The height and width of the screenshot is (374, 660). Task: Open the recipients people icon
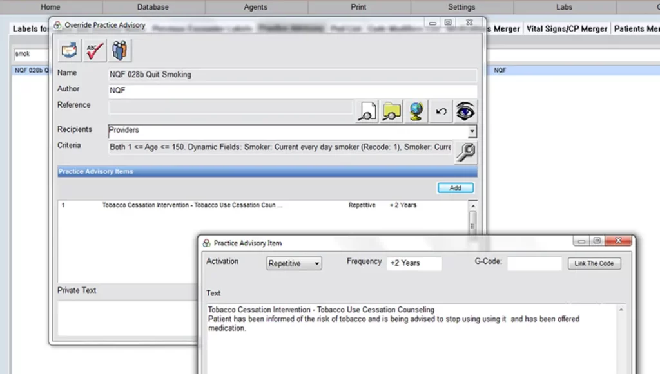(120, 49)
